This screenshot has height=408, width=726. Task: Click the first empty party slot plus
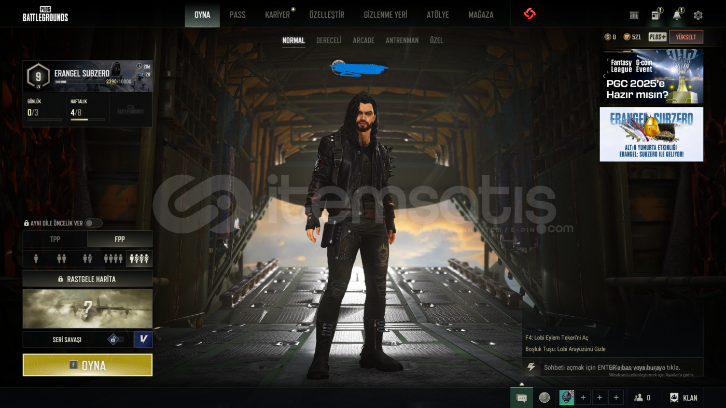[583, 398]
